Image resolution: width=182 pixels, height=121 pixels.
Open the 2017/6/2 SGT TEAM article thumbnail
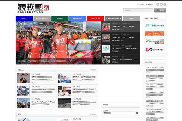(65, 91)
